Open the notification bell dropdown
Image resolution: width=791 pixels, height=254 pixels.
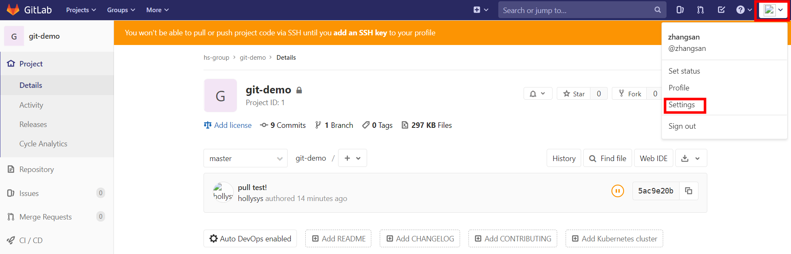(x=538, y=94)
